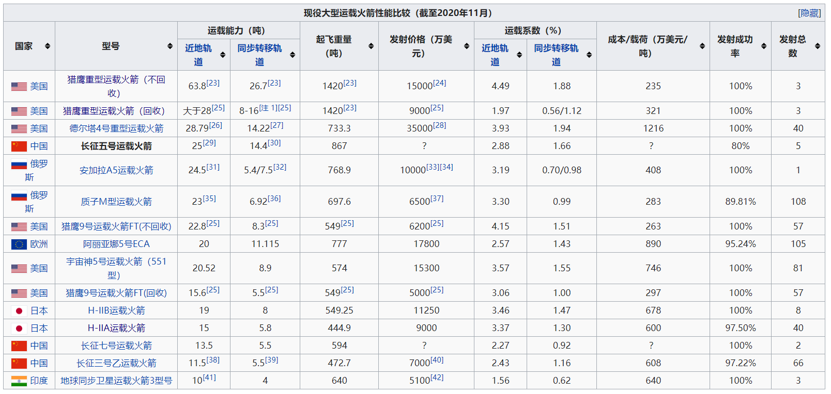Select 89.81% success rate cell
This screenshot has width=831, height=394.
(x=741, y=202)
